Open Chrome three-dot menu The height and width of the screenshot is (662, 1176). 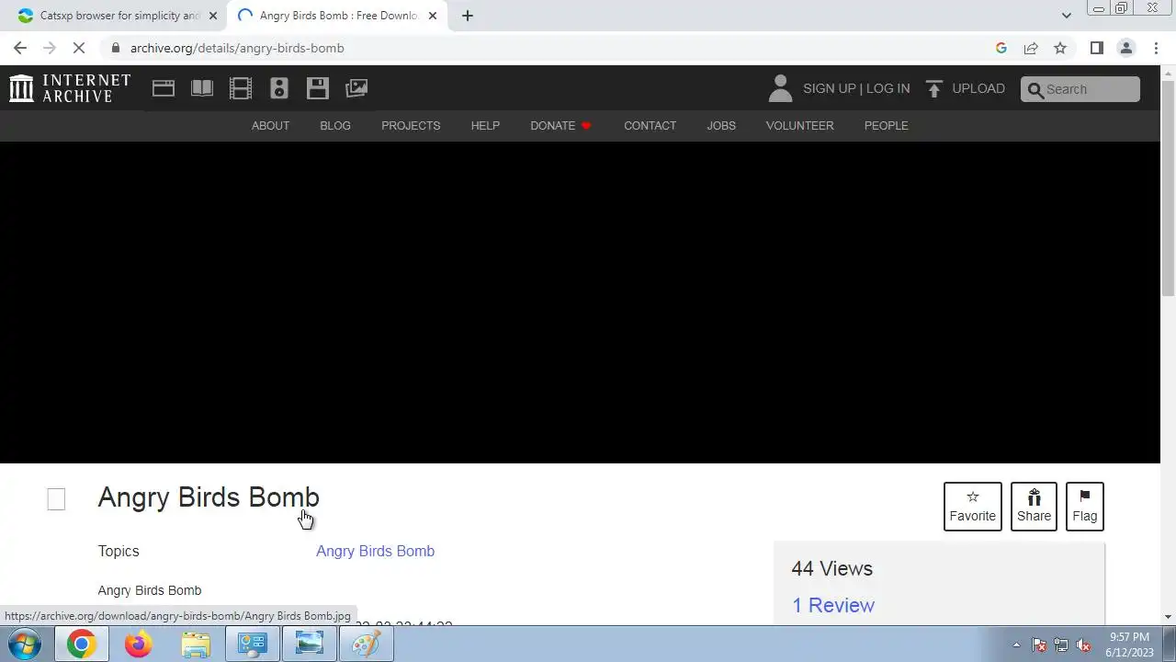[1156, 48]
